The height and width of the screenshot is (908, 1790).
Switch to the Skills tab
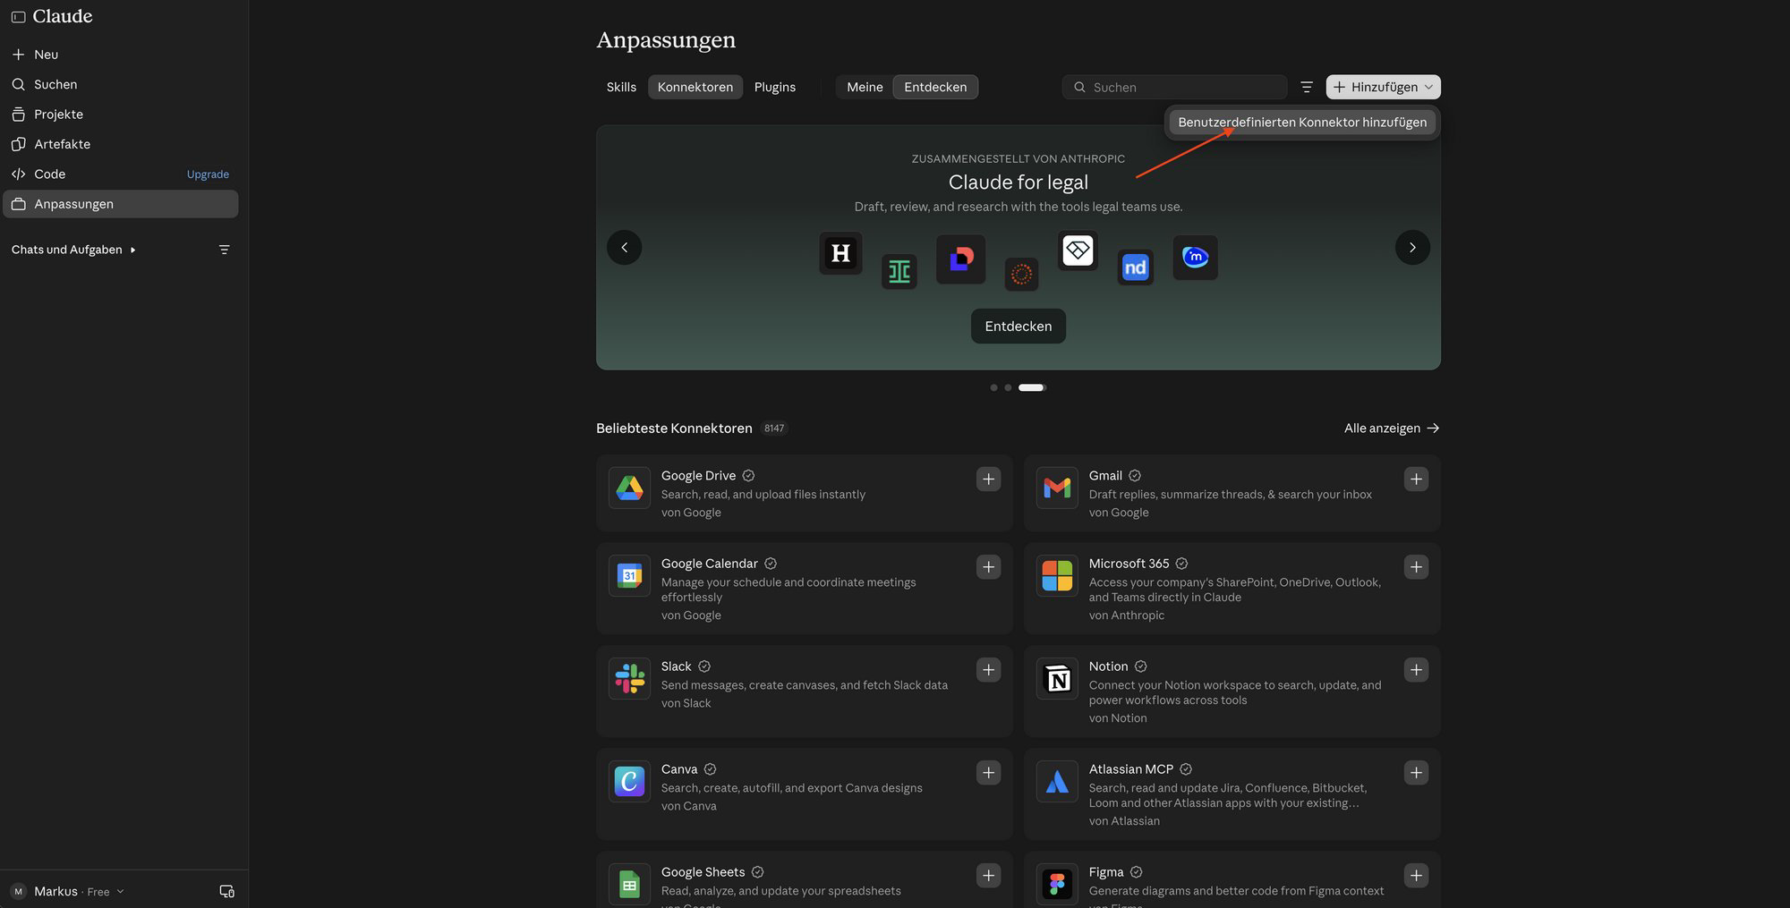[x=621, y=87]
